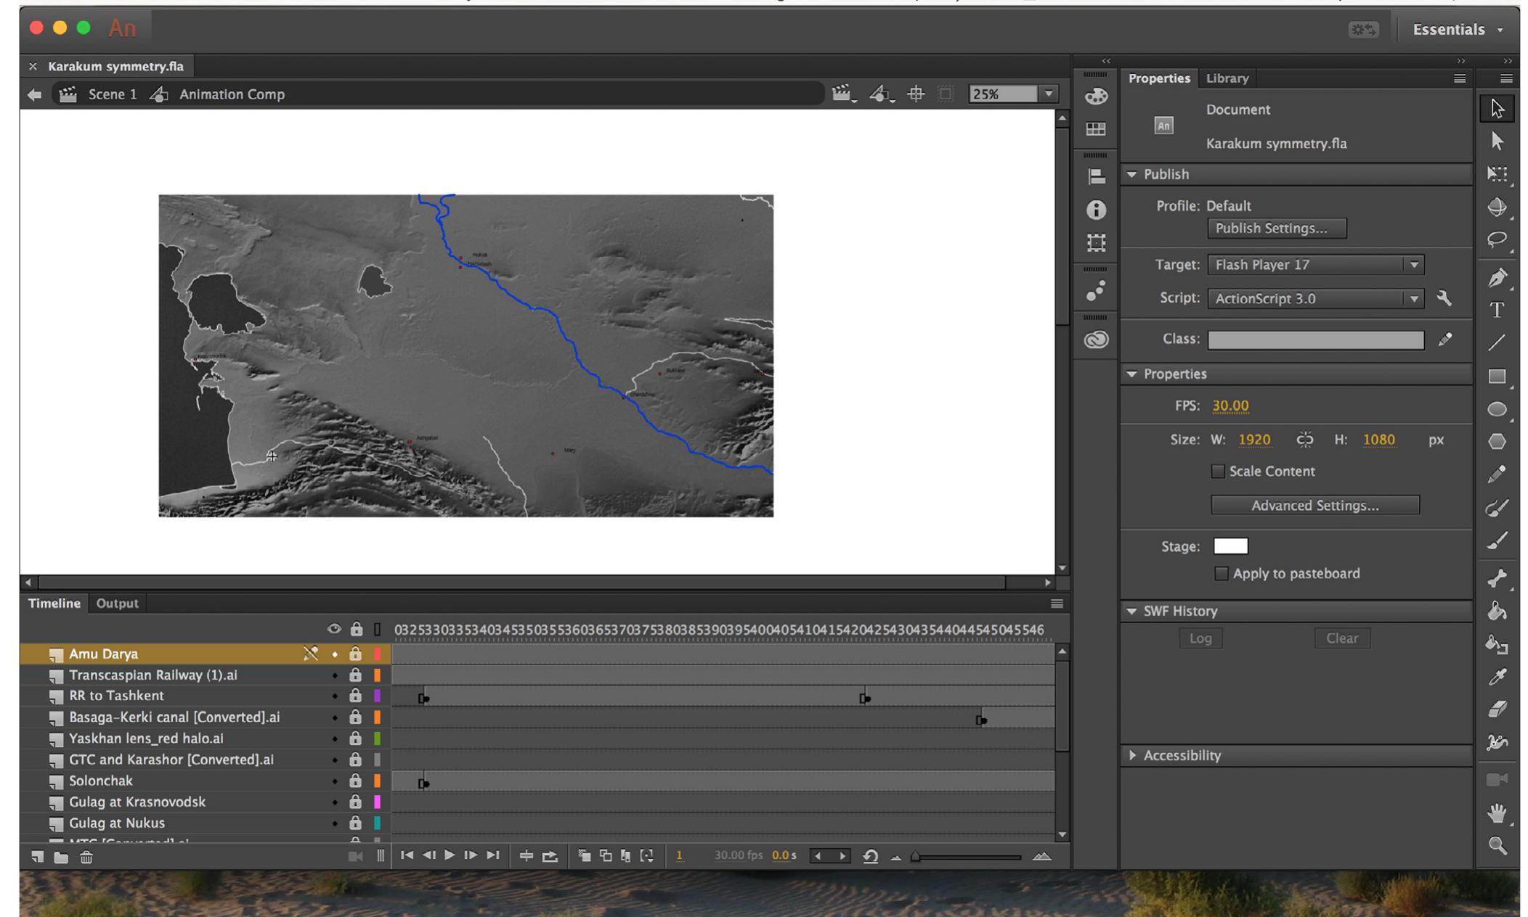This screenshot has width=1528, height=917.
Task: Click the Stage color swatch
Action: pos(1231,546)
